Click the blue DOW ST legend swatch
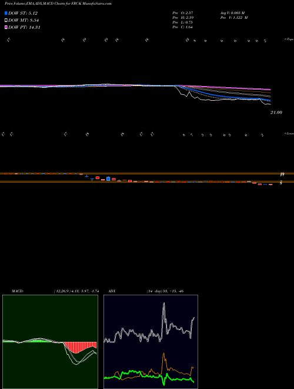Viewport: 294px width, 389px height. click(x=6, y=13)
